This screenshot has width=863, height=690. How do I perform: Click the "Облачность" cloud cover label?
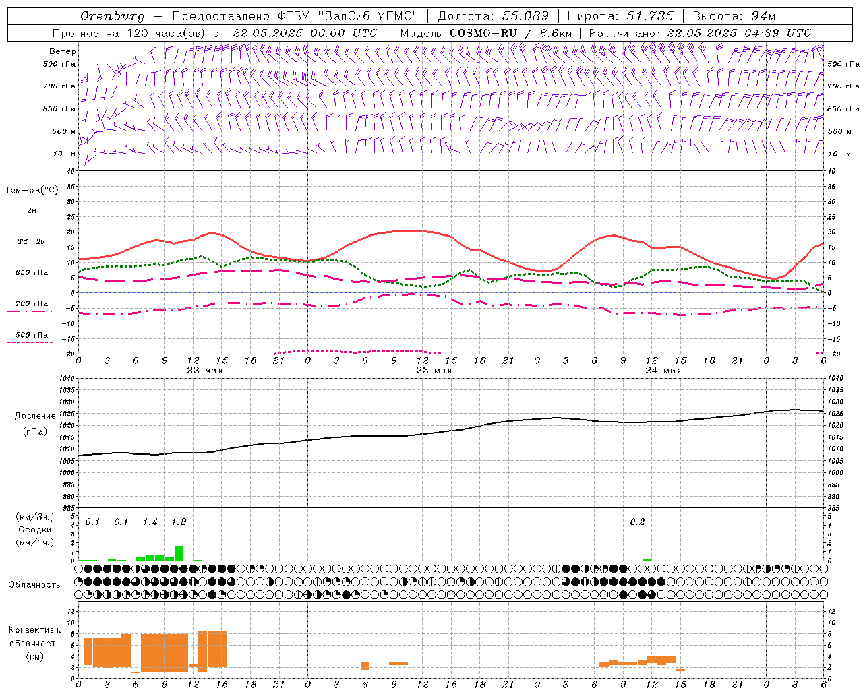point(34,585)
